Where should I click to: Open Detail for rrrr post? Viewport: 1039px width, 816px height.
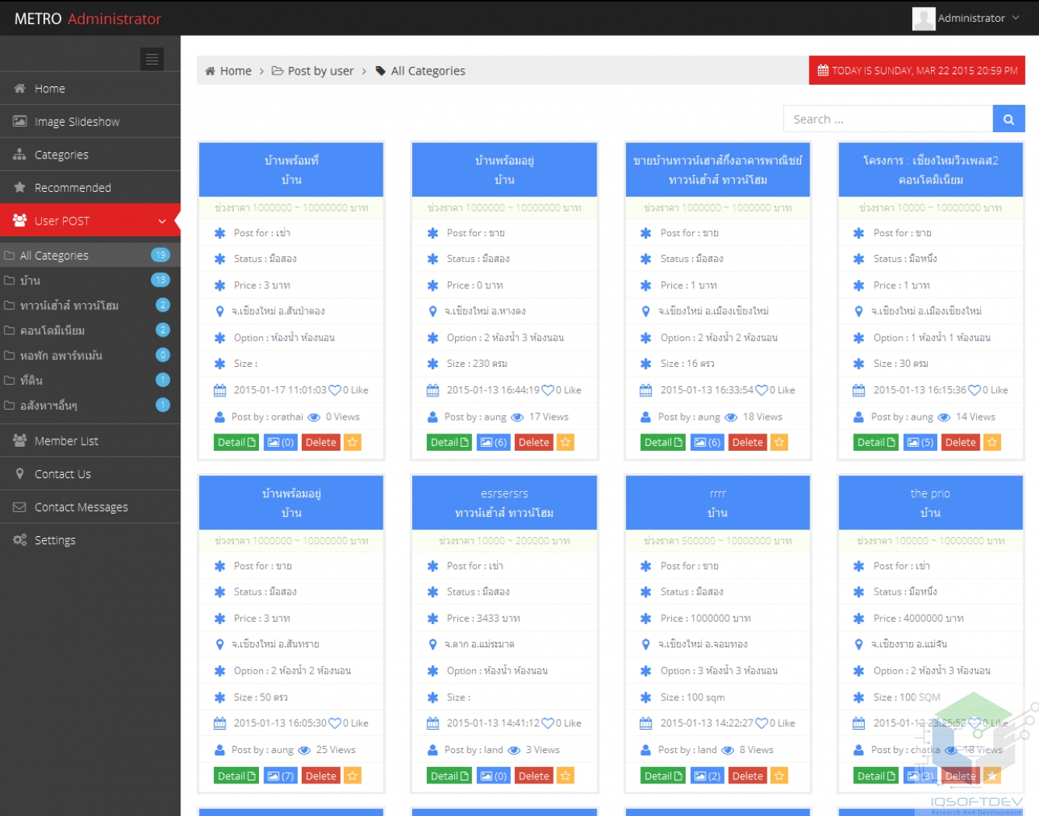point(663,776)
